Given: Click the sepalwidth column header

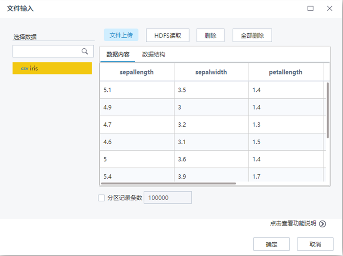Looking at the screenshot, I should [211, 72].
